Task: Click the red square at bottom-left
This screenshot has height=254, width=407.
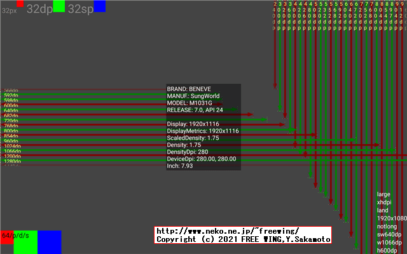Action: point(8,242)
